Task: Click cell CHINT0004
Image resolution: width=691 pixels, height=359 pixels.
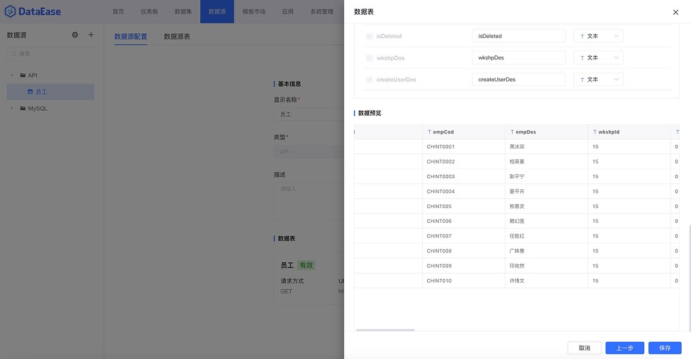Action: point(463,192)
